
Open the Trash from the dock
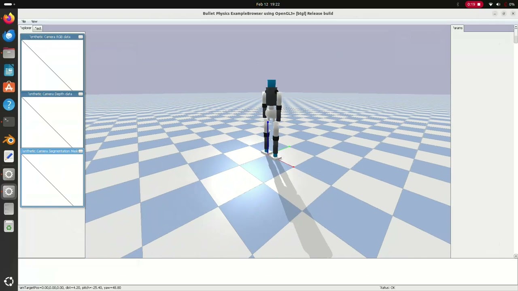(9, 227)
